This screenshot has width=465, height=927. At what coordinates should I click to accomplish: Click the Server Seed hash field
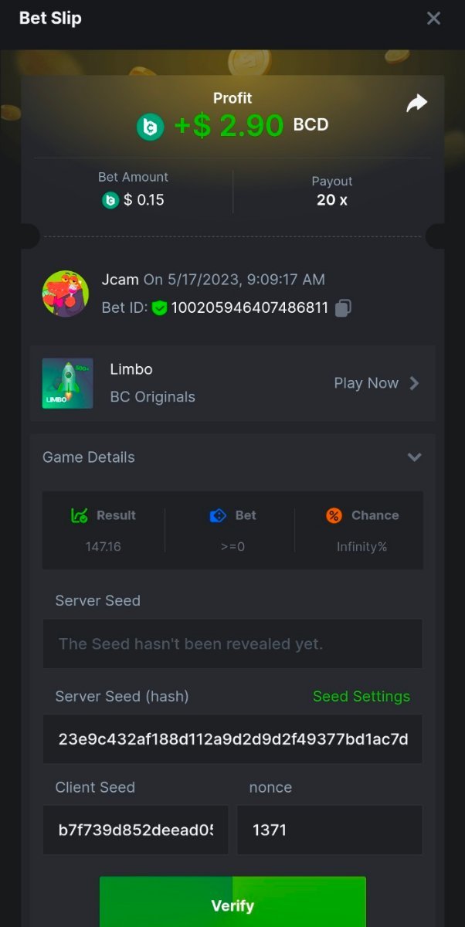232,739
